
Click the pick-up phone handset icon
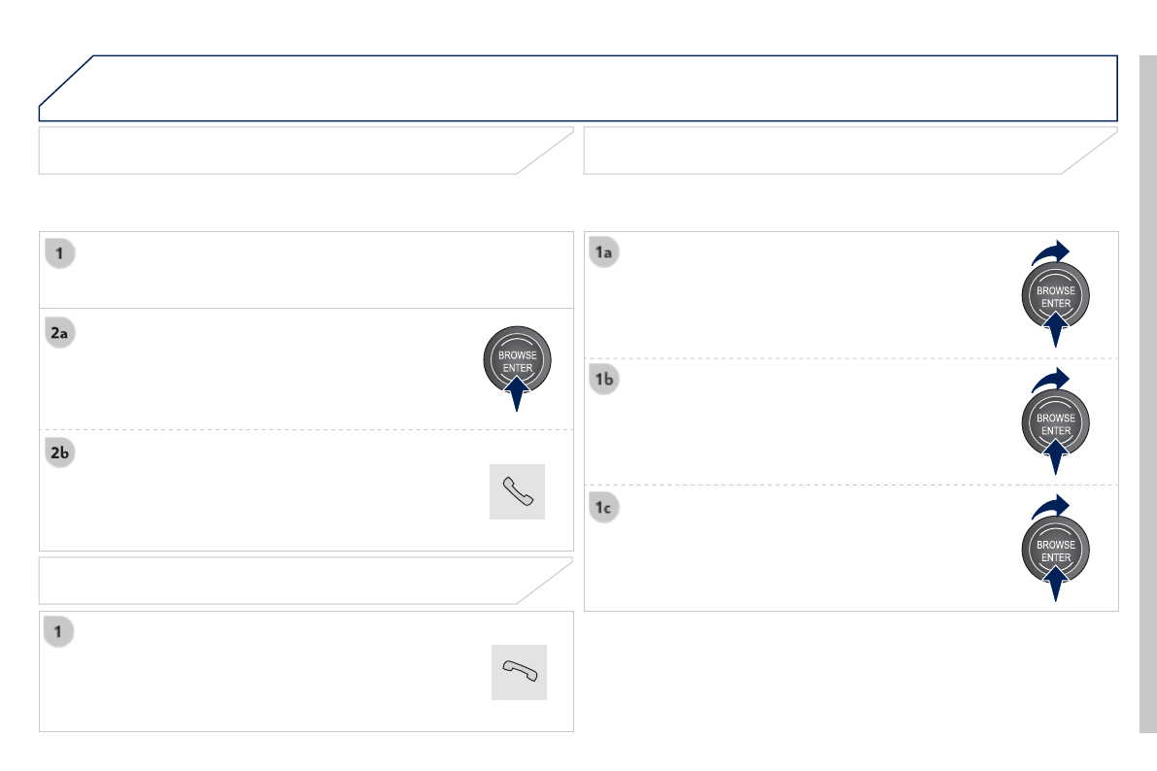[517, 491]
